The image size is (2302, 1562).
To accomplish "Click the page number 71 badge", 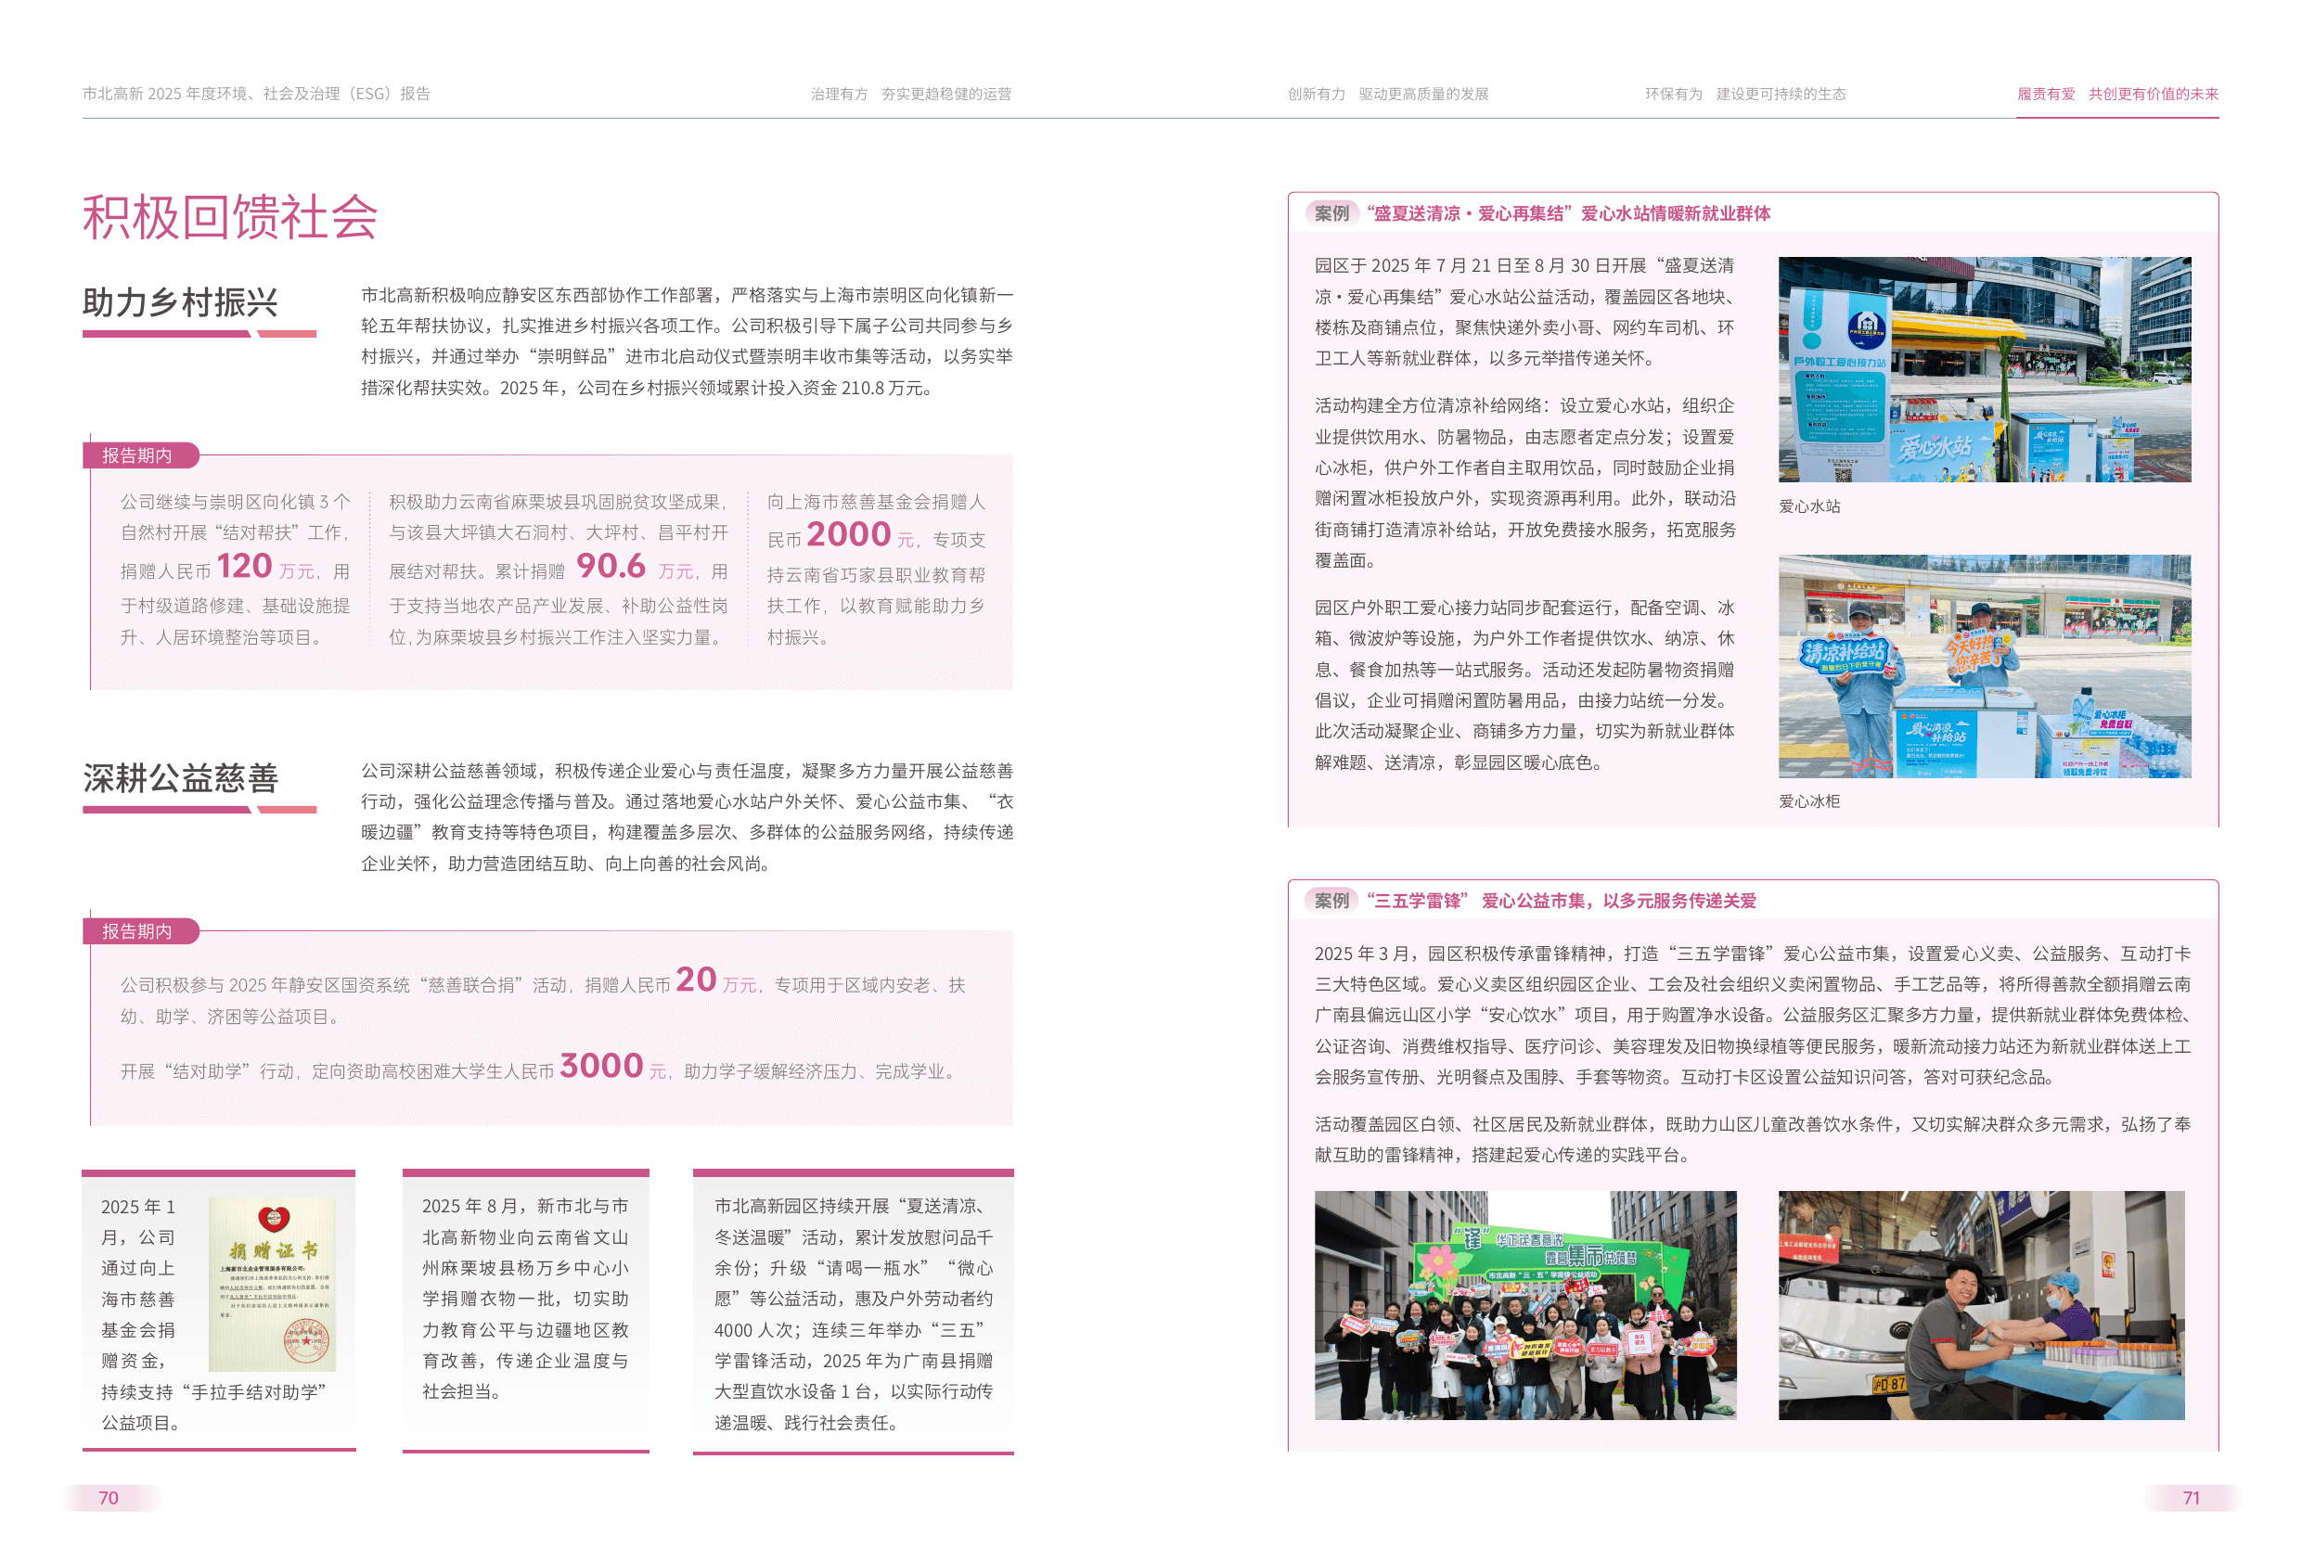I will pos(2191,1498).
